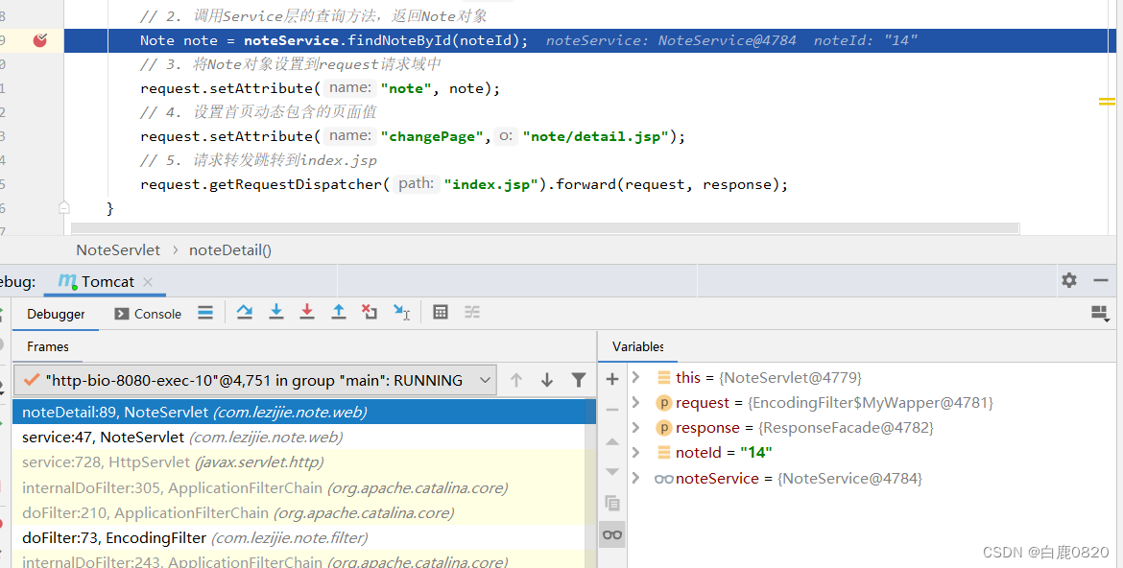Expand the request variable node

[635, 403]
